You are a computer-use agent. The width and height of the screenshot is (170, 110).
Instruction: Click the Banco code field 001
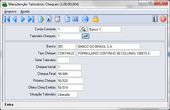pyautogui.click(x=66, y=47)
